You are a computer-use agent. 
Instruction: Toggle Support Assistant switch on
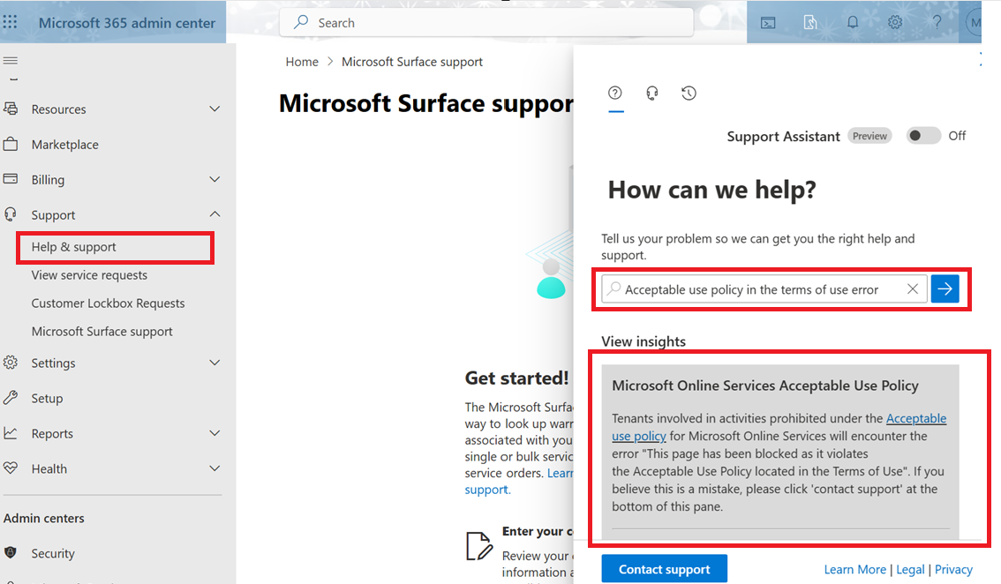[923, 135]
